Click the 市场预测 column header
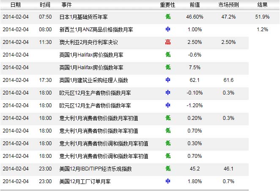280x192 pixels. coord(228,5)
